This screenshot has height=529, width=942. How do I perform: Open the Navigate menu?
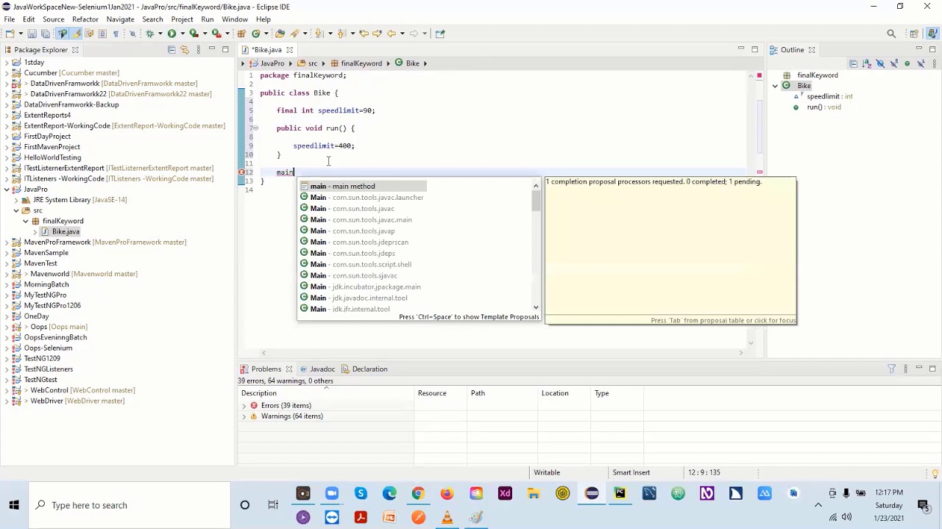[120, 19]
